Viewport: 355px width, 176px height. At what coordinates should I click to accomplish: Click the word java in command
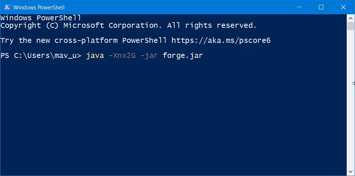pyautogui.click(x=95, y=56)
